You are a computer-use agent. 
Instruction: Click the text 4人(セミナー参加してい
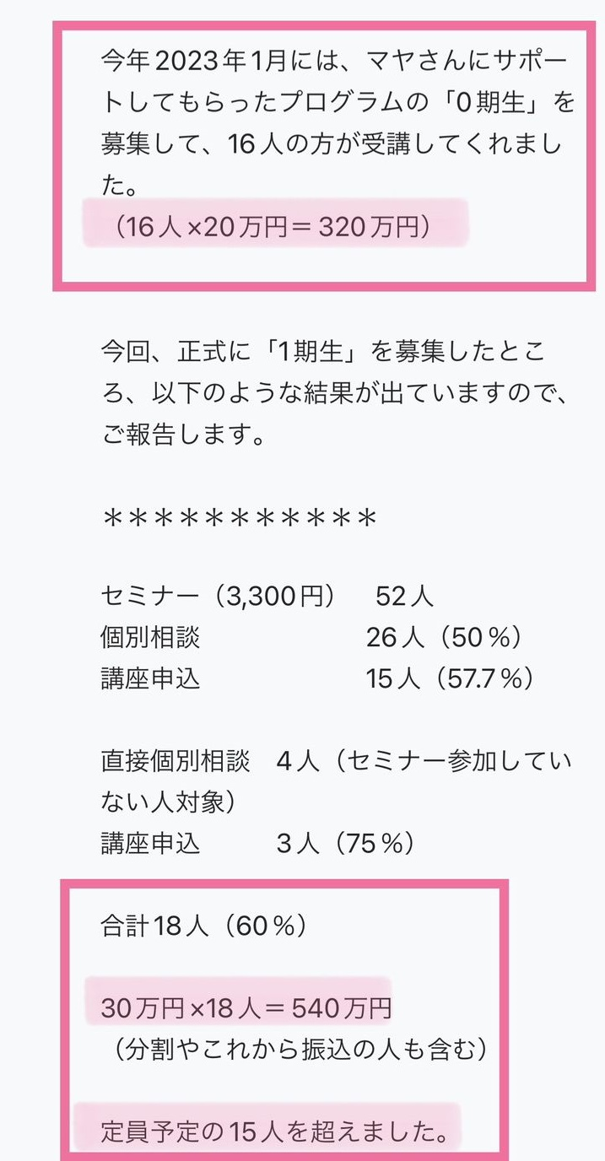pyautogui.click(x=424, y=761)
